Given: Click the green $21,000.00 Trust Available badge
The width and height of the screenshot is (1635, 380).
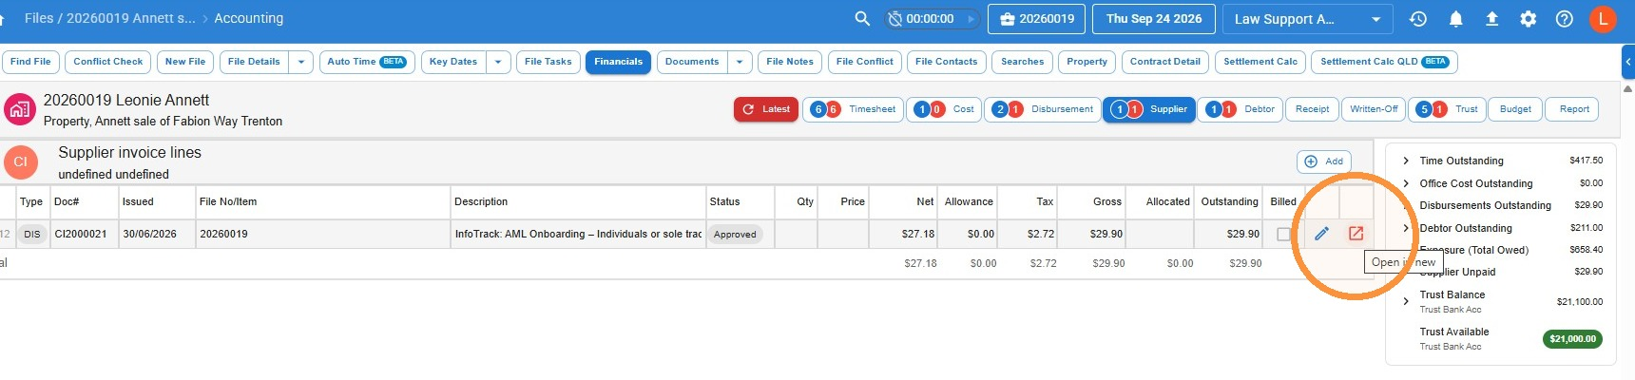Looking at the screenshot, I should coord(1572,339).
